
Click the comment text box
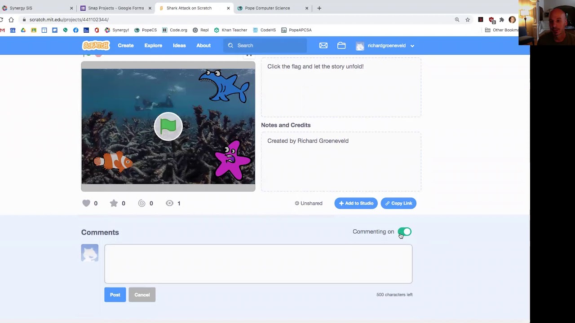[x=258, y=264]
